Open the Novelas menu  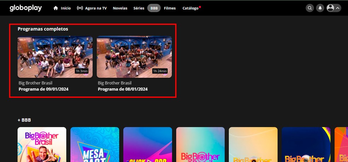(120, 8)
